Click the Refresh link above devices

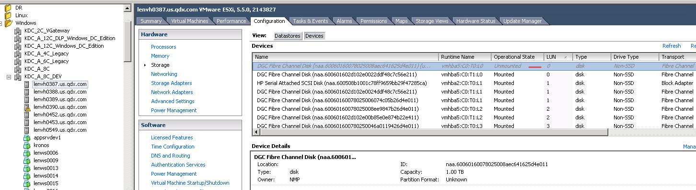click(x=672, y=46)
